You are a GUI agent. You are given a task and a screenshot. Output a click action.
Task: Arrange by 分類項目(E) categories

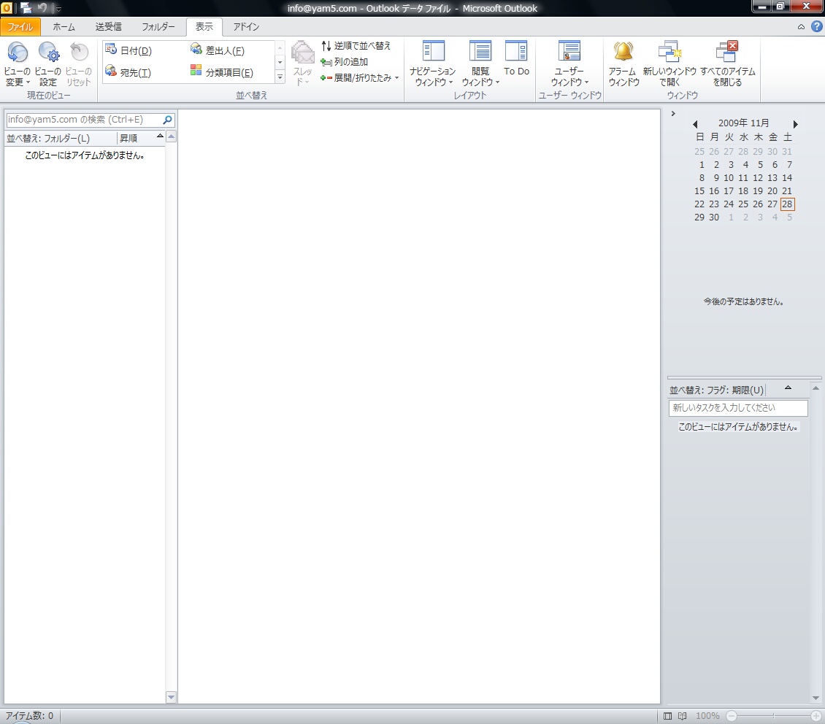pos(221,72)
